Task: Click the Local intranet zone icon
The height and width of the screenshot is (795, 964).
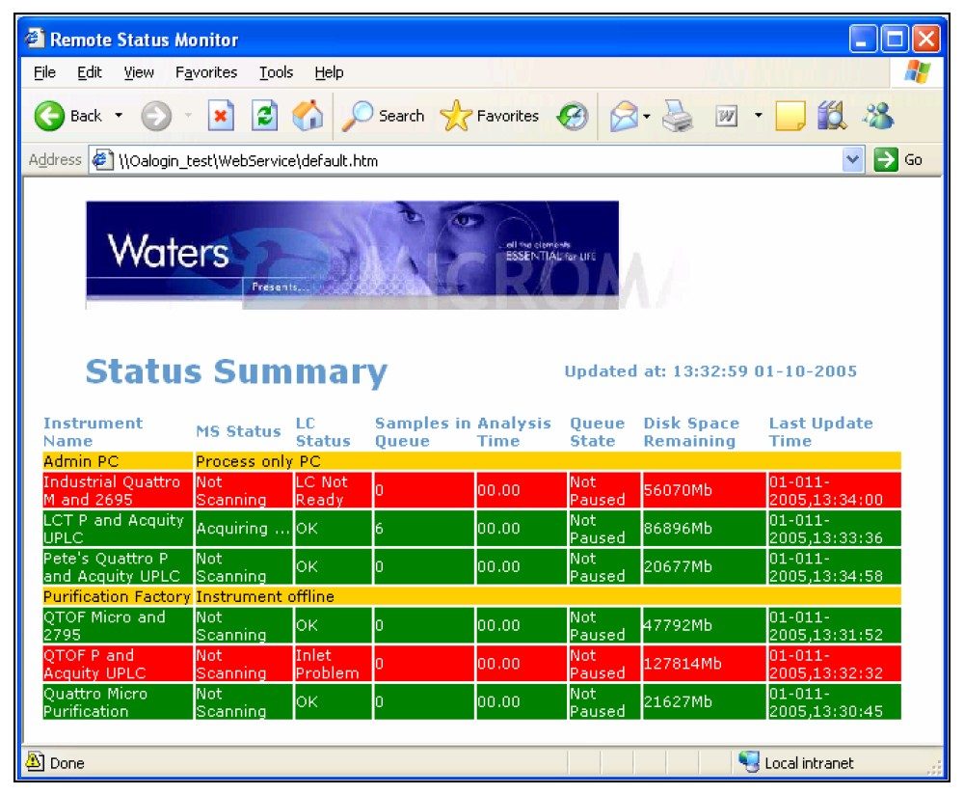Action: pos(749,762)
